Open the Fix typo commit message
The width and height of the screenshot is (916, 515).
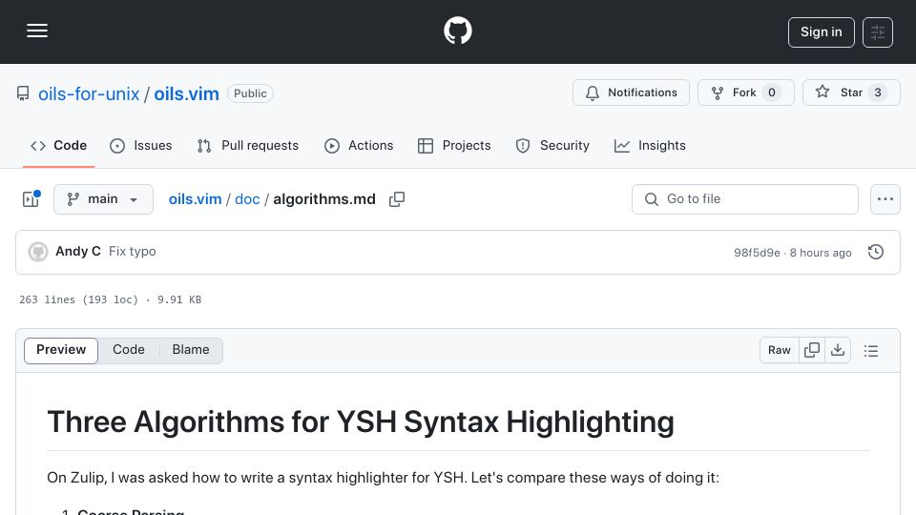point(133,251)
